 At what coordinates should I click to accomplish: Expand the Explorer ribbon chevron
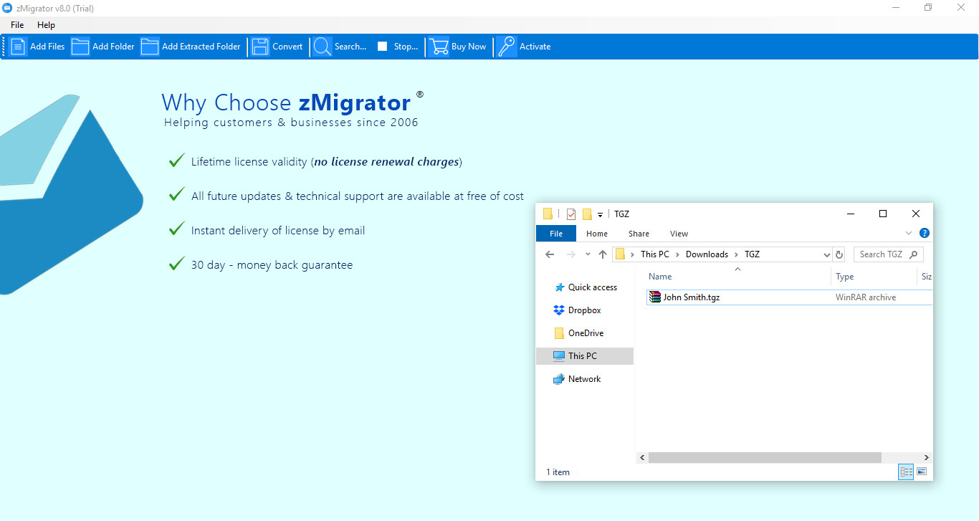point(909,233)
